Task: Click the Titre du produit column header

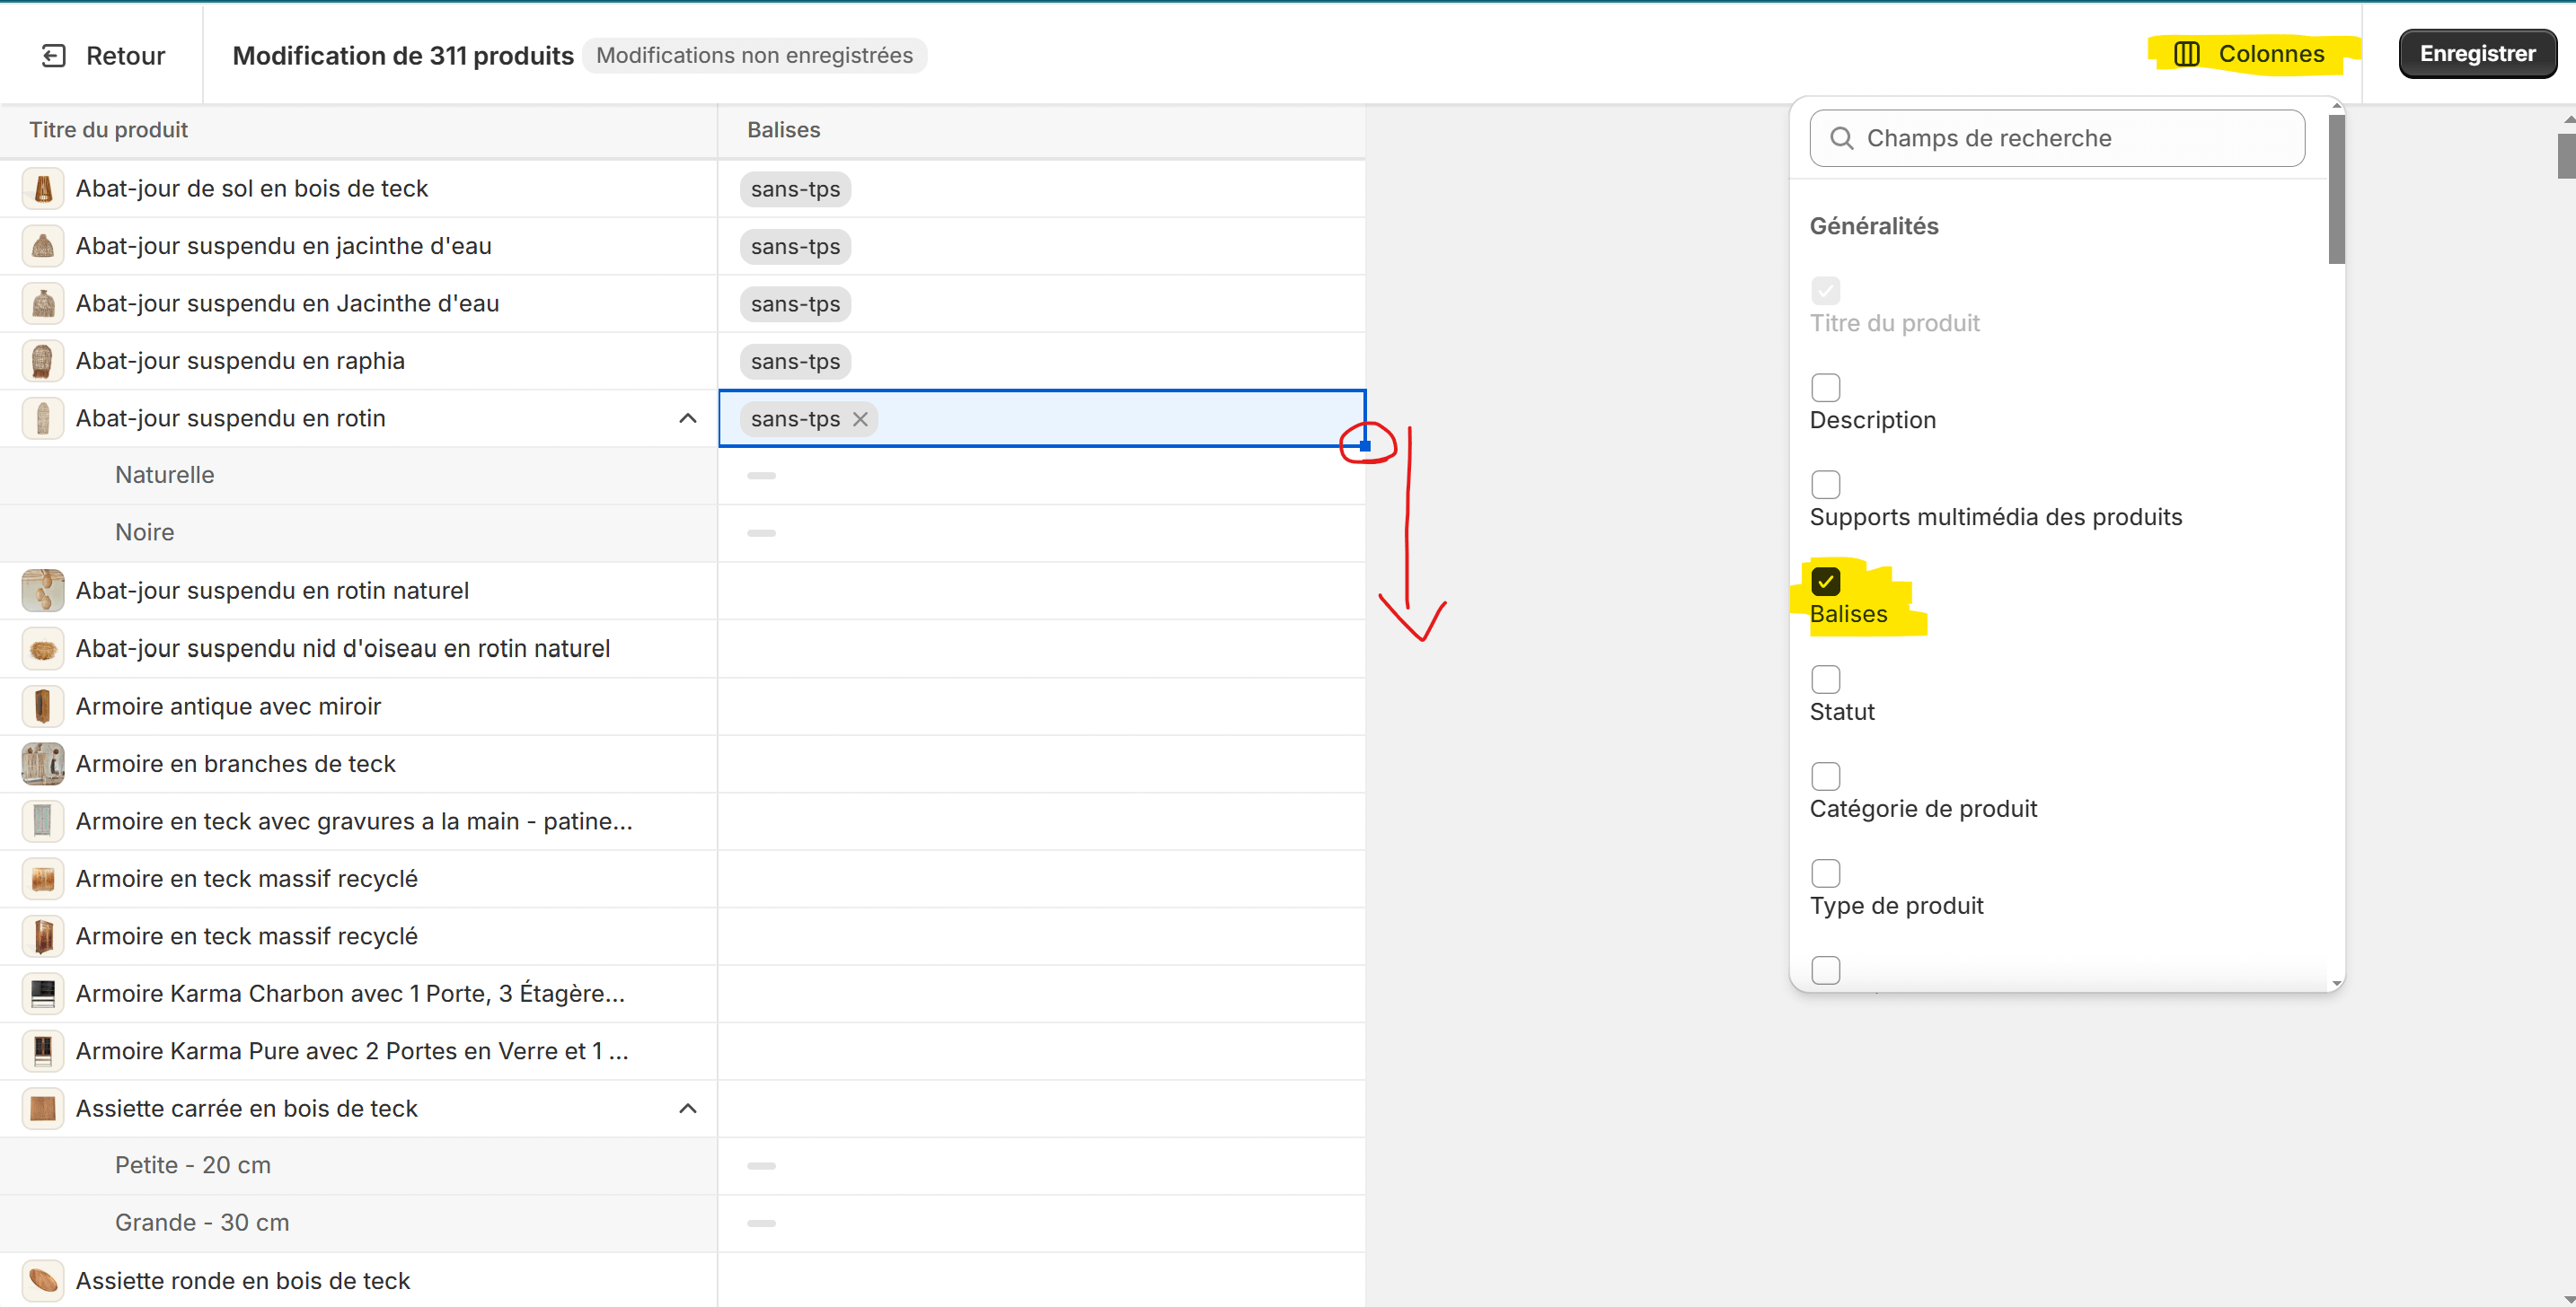Action: pyautogui.click(x=108, y=130)
